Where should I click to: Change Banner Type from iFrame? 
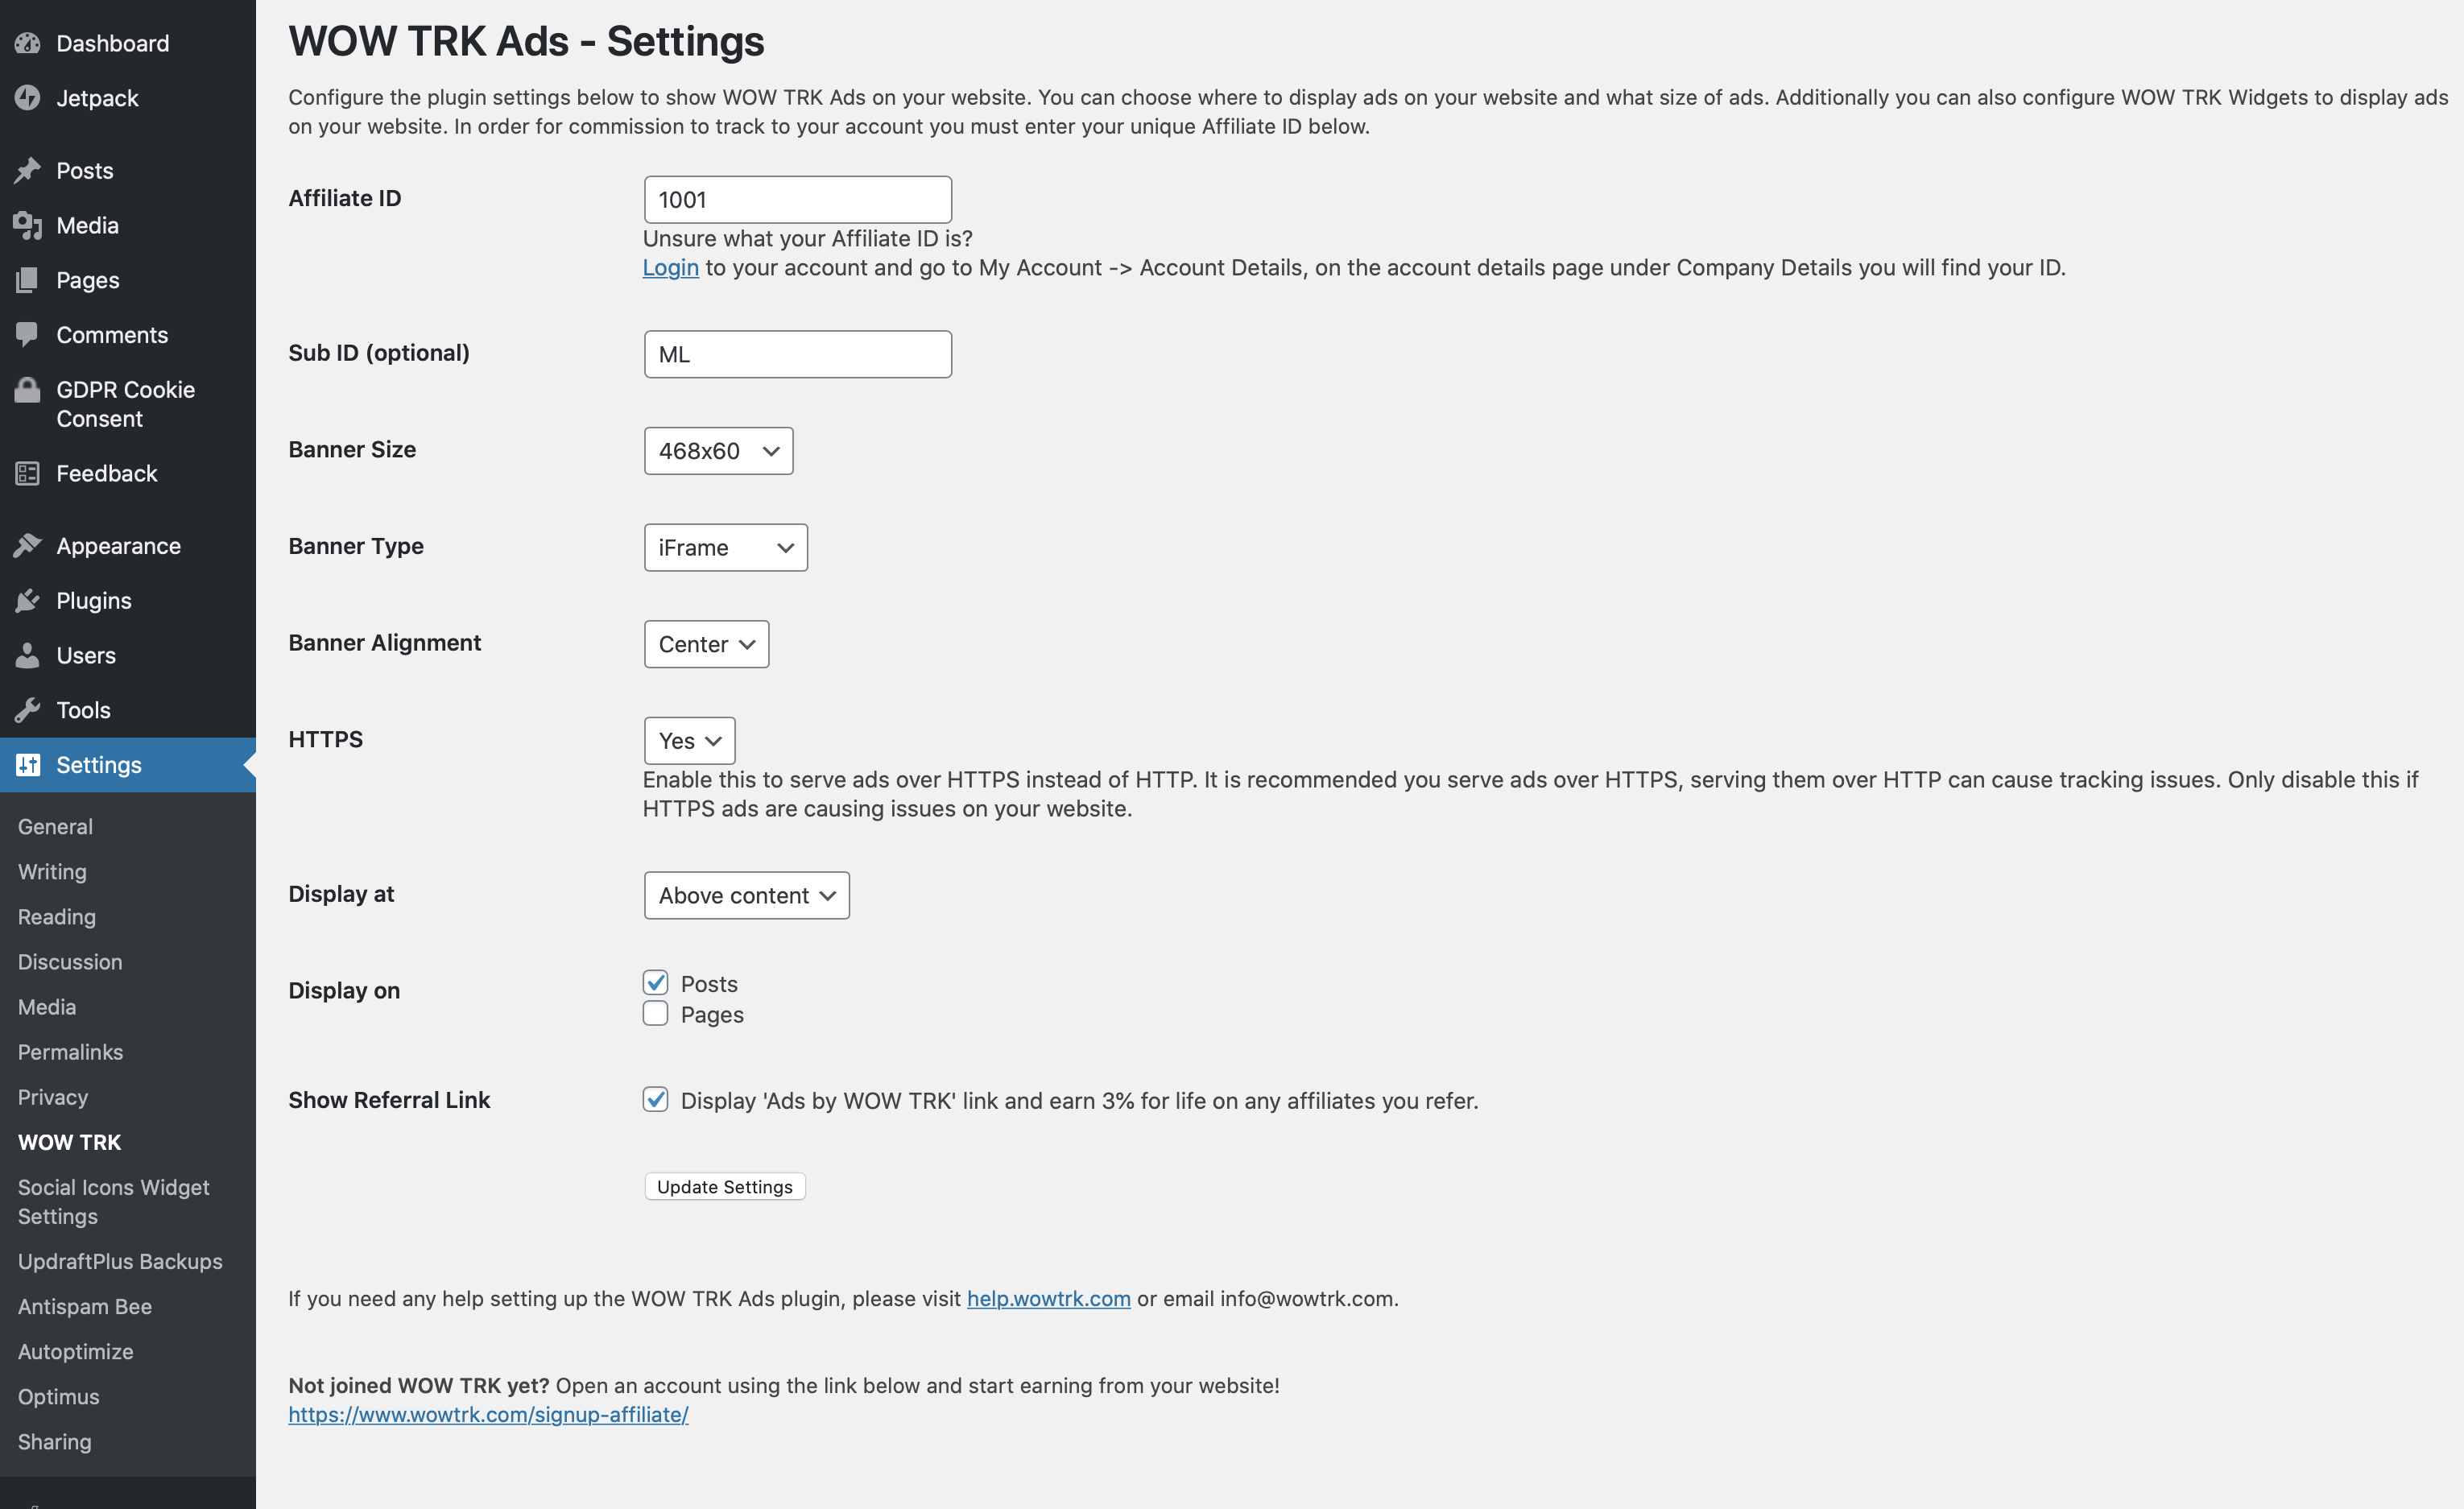725,547
